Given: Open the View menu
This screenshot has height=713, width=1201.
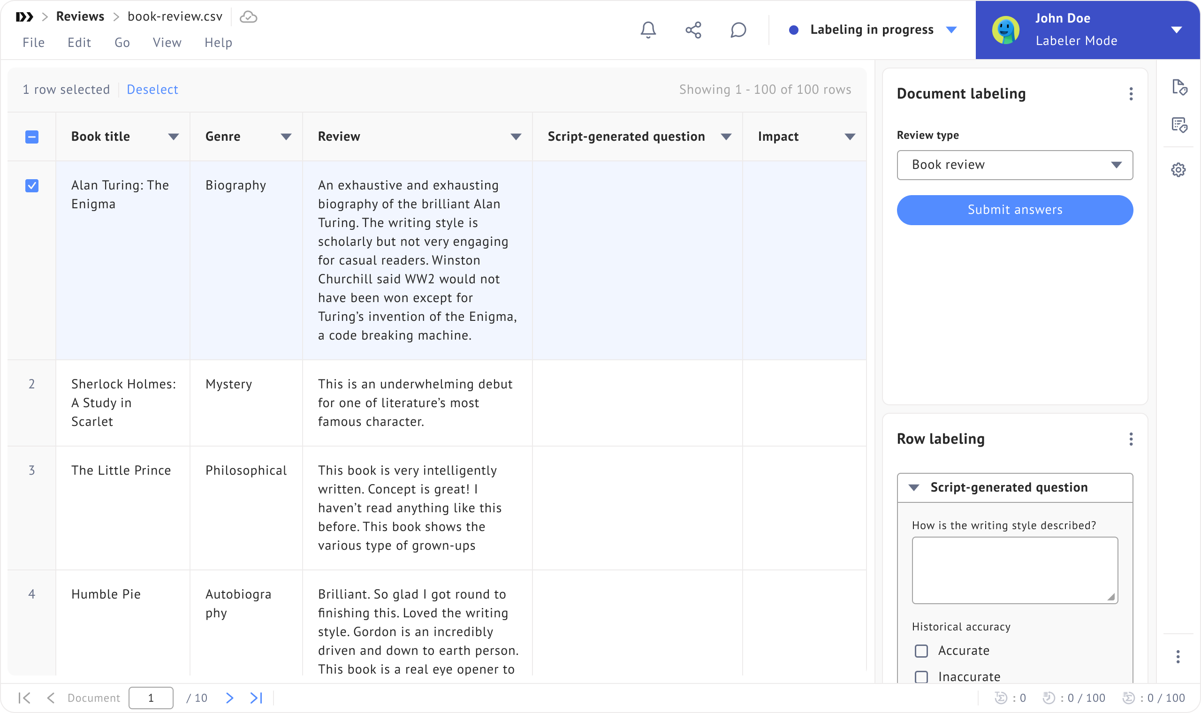Looking at the screenshot, I should pyautogui.click(x=167, y=43).
